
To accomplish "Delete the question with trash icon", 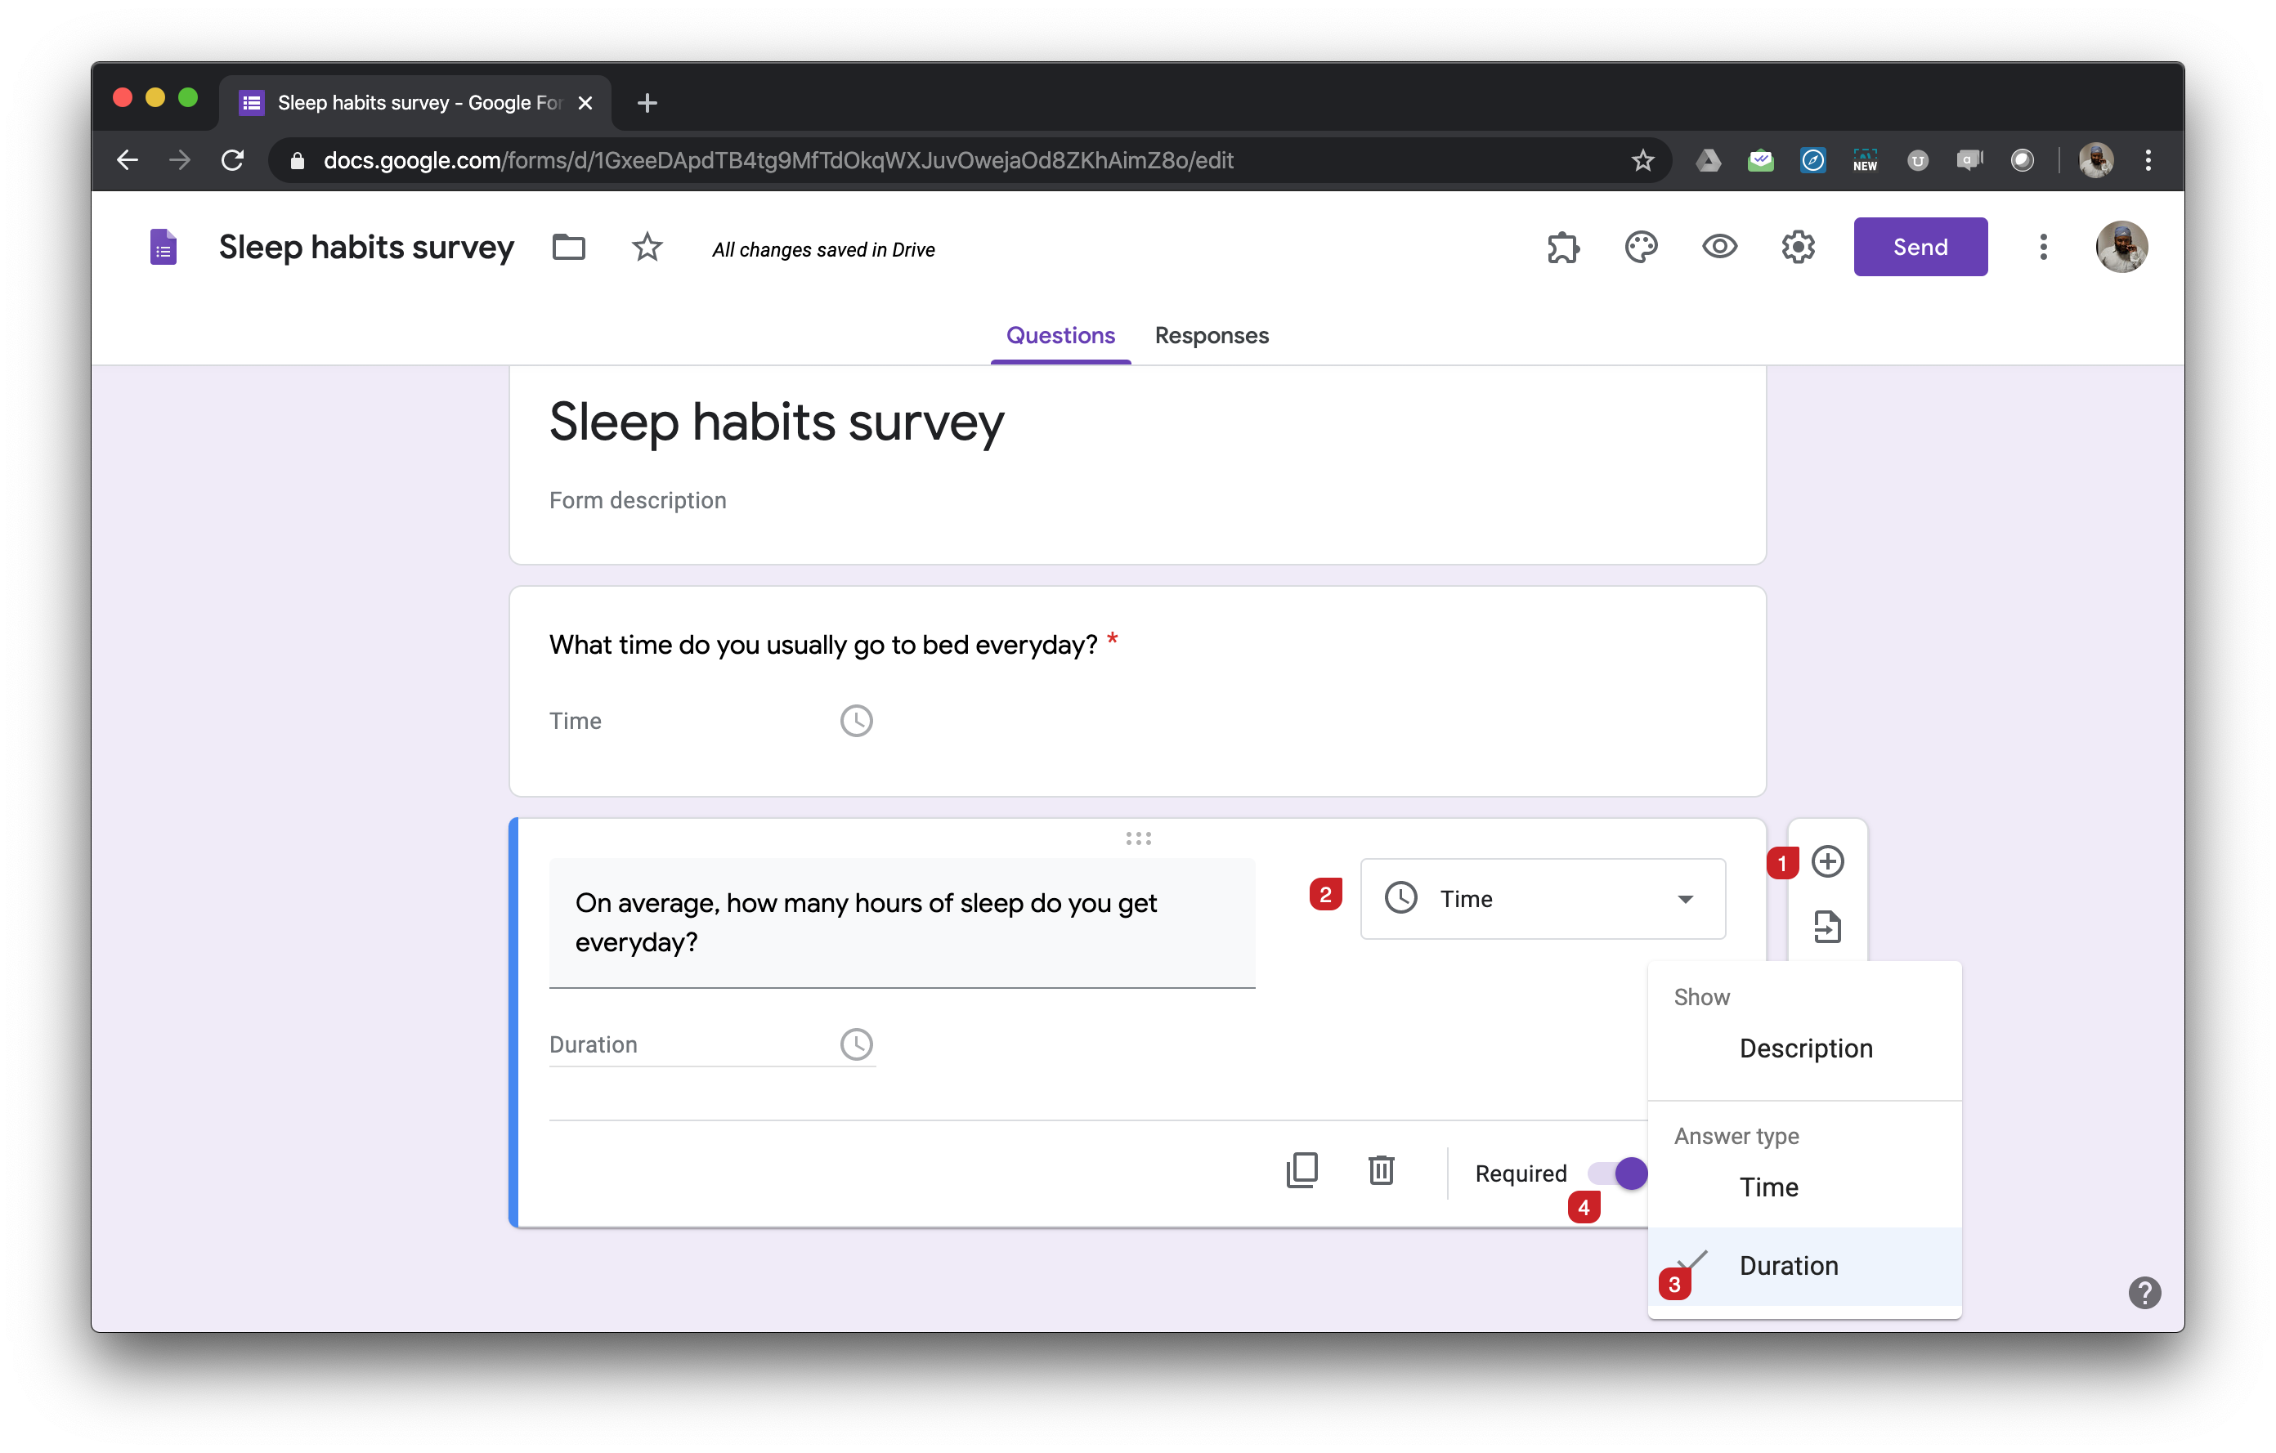I will pos(1381,1170).
